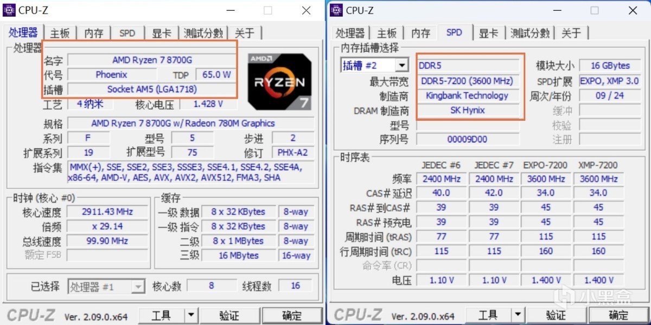Close the right CPU-Z window

[x=633, y=10]
